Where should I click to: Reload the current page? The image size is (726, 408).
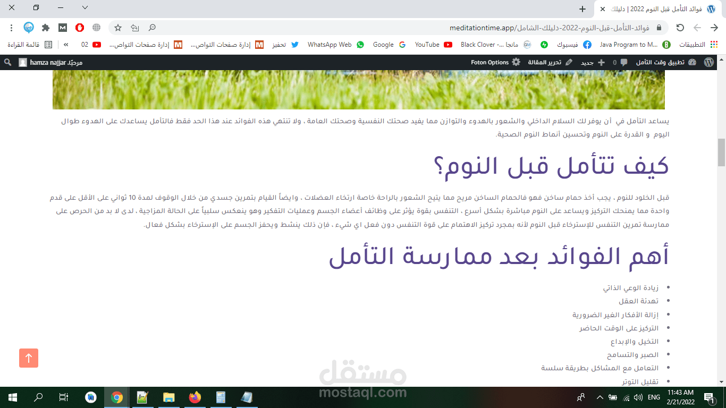click(680, 28)
